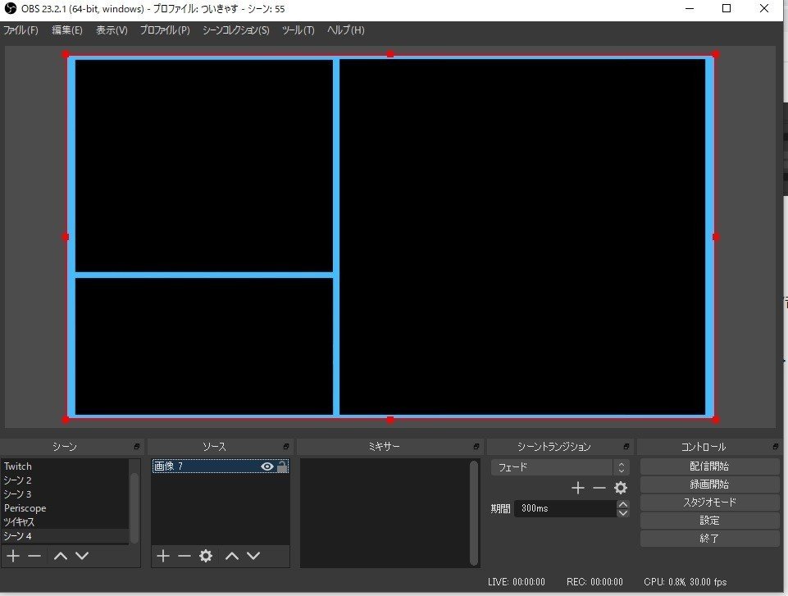Undock the シーン panel
The height and width of the screenshot is (596, 788).
click(x=136, y=446)
